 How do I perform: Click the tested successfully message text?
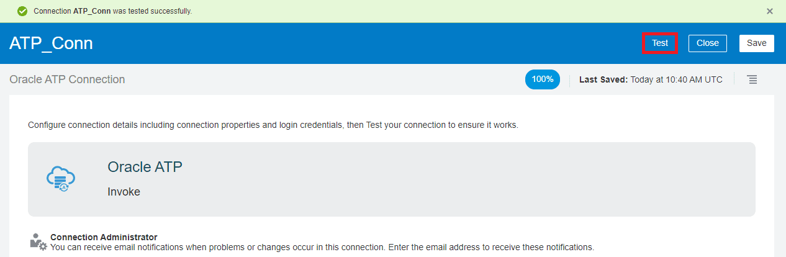(152, 11)
